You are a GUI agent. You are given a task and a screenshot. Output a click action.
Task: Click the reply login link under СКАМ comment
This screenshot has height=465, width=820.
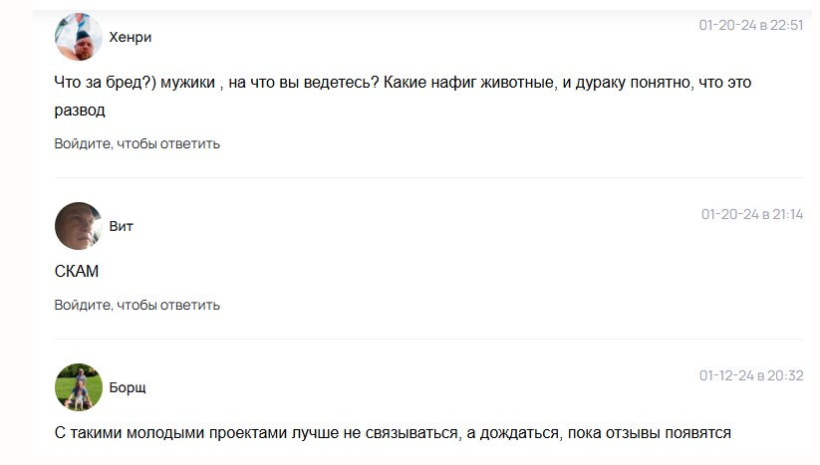[137, 305]
